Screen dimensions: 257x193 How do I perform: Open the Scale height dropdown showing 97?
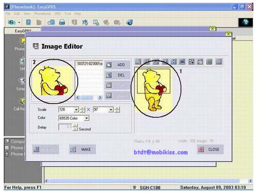point(111,110)
